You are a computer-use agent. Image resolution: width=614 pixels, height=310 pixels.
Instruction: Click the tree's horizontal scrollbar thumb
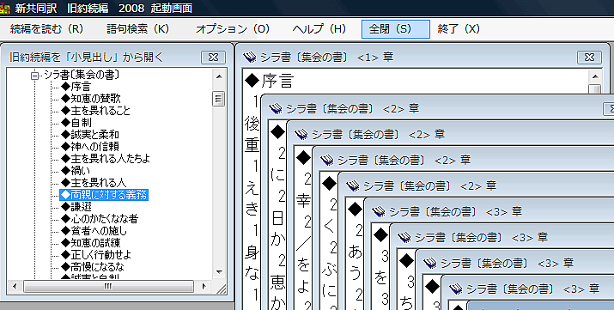(108, 287)
